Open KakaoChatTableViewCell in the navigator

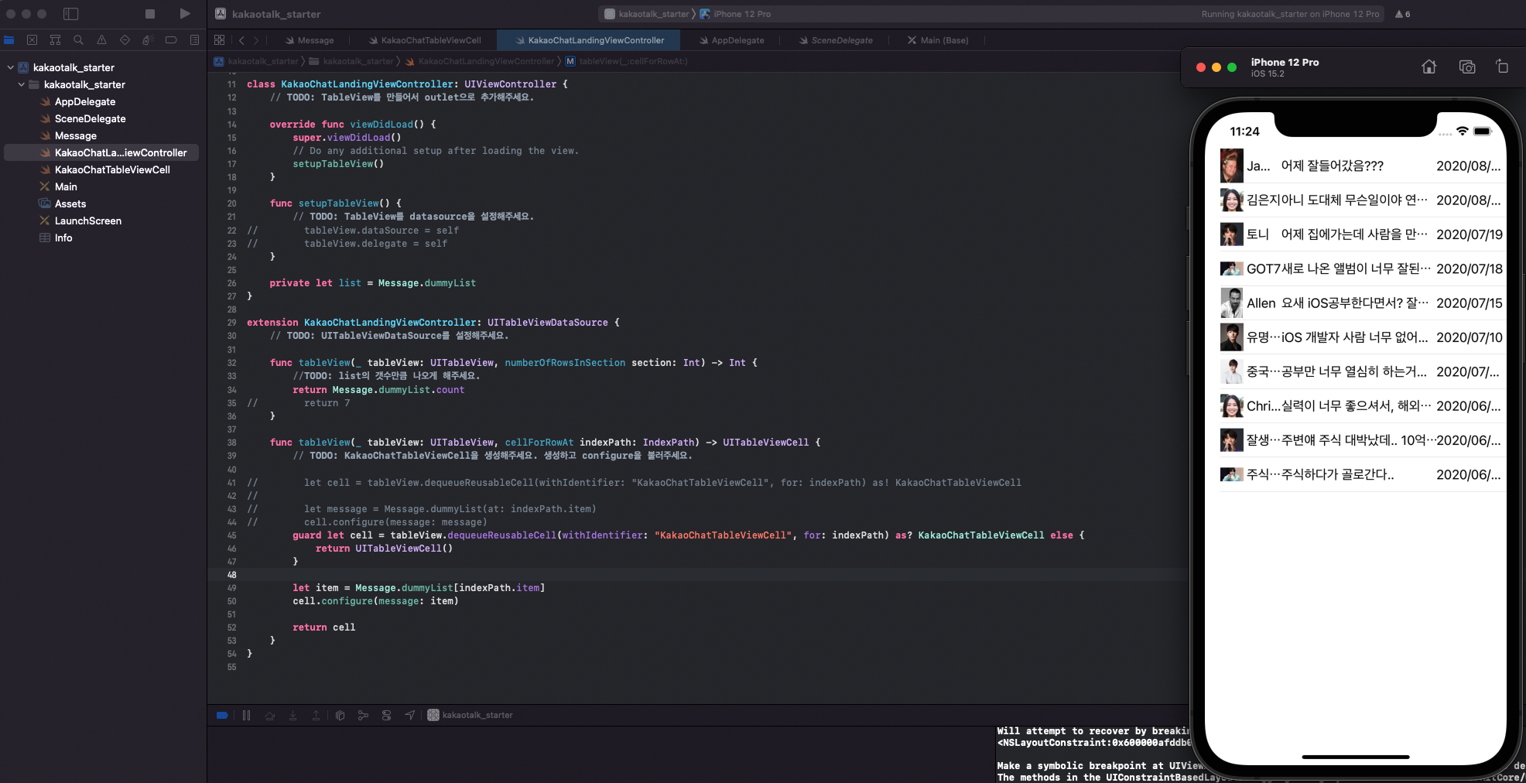click(112, 169)
